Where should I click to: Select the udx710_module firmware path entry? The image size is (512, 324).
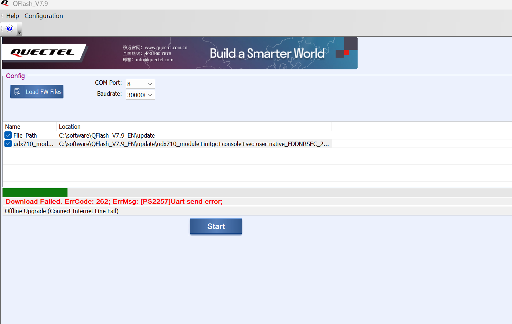pos(194,144)
